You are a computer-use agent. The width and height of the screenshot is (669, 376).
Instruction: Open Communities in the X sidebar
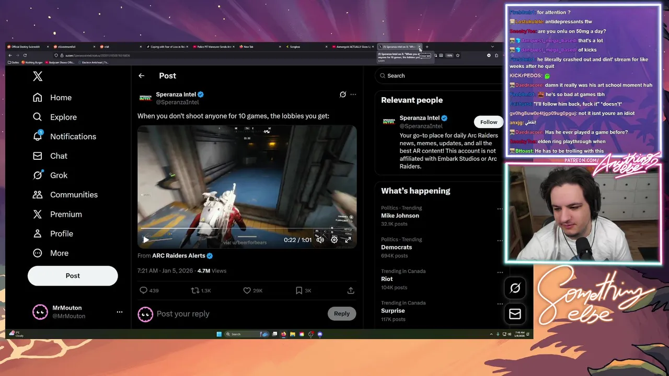click(x=65, y=194)
